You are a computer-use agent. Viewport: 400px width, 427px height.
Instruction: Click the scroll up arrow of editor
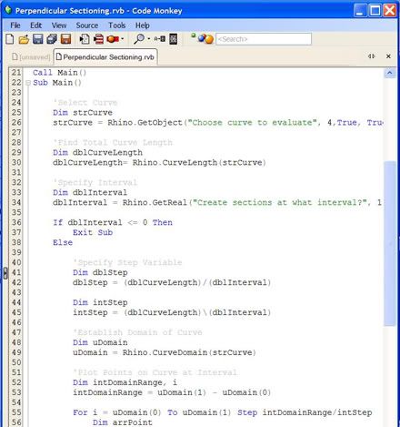[x=390, y=73]
